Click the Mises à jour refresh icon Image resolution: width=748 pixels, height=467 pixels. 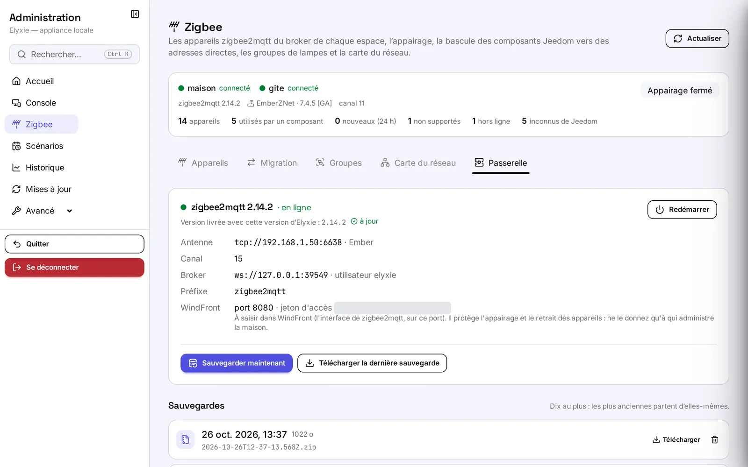coord(16,189)
